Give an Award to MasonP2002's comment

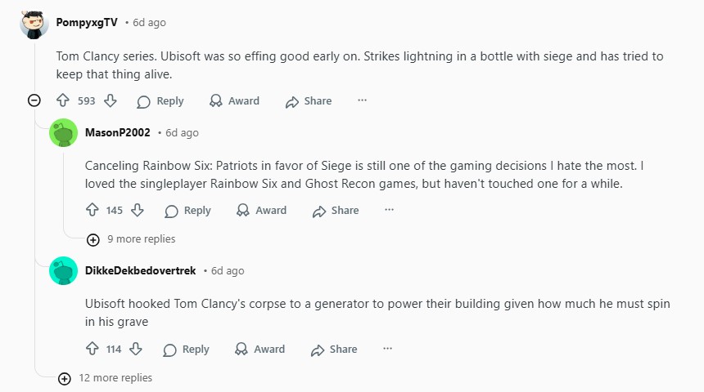coord(261,211)
